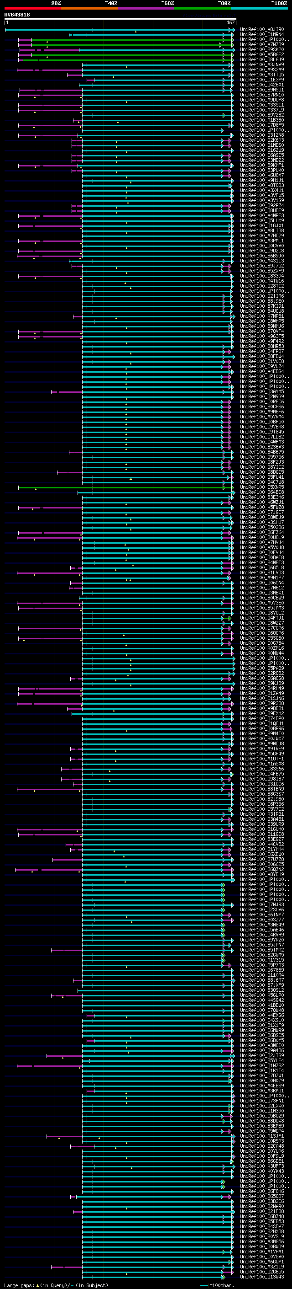The width and height of the screenshot is (292, 1289).
Task: Select hit label UniRef100_B4SDV7
Action: [x=262, y=1227]
